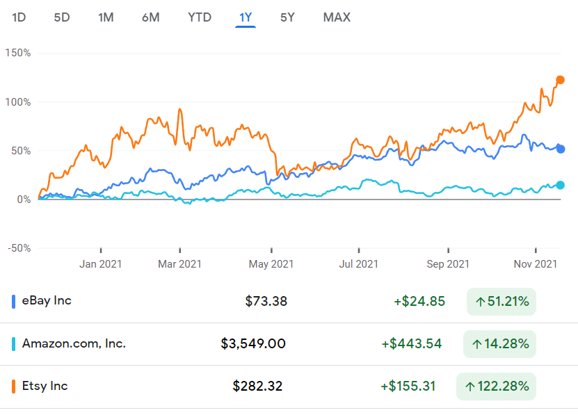Click the eBay change value +$24.85
The image size is (578, 415).
(419, 302)
